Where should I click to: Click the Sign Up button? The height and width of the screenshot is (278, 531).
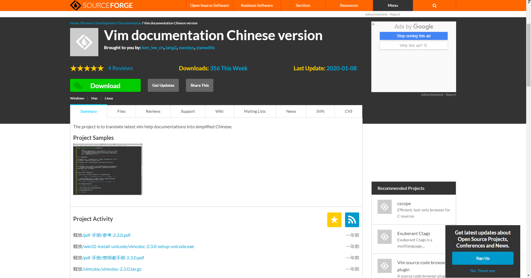(x=483, y=258)
